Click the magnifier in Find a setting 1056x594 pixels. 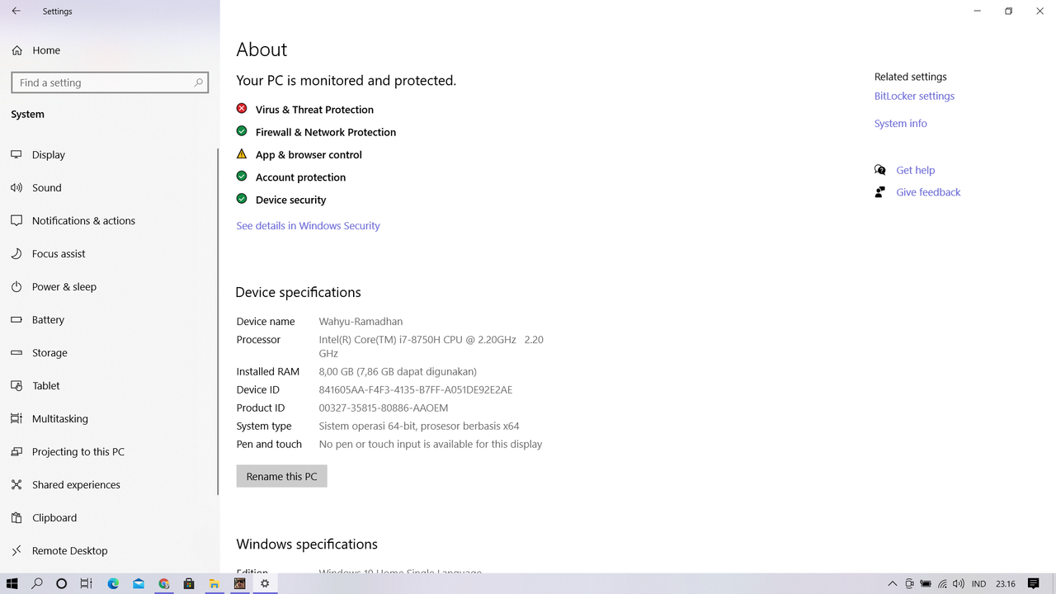(198, 82)
